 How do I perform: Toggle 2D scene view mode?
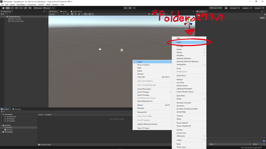tap(67, 14)
